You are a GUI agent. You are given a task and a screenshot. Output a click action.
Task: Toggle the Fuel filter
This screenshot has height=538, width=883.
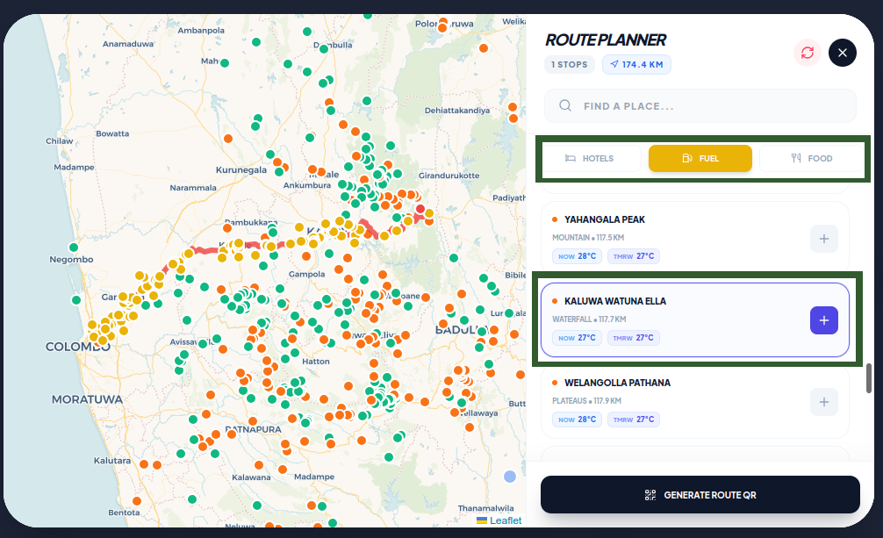pos(700,158)
